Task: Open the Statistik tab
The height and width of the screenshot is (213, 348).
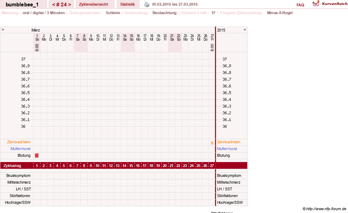Action: click(127, 5)
